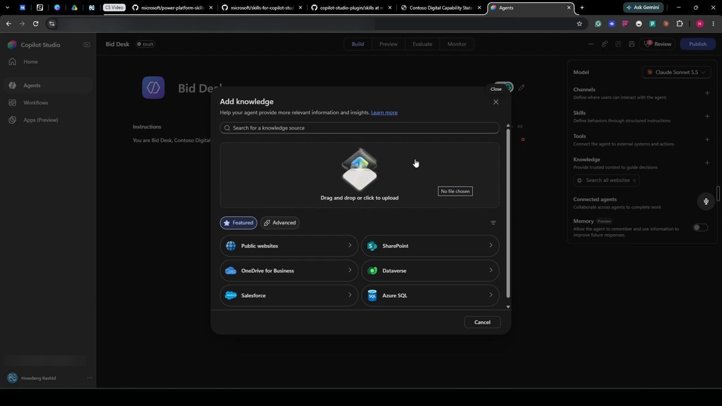Close the Add knowledge dialog with the X
Viewport: 722px width, 406px height.
pyautogui.click(x=496, y=102)
